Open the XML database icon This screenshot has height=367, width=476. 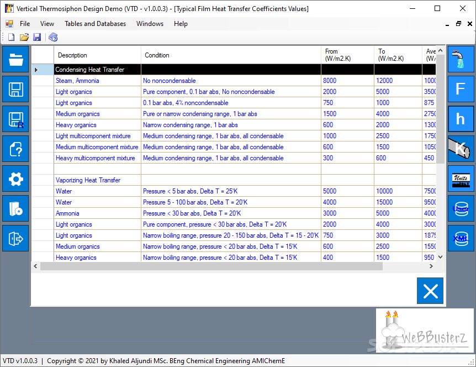[461, 238]
